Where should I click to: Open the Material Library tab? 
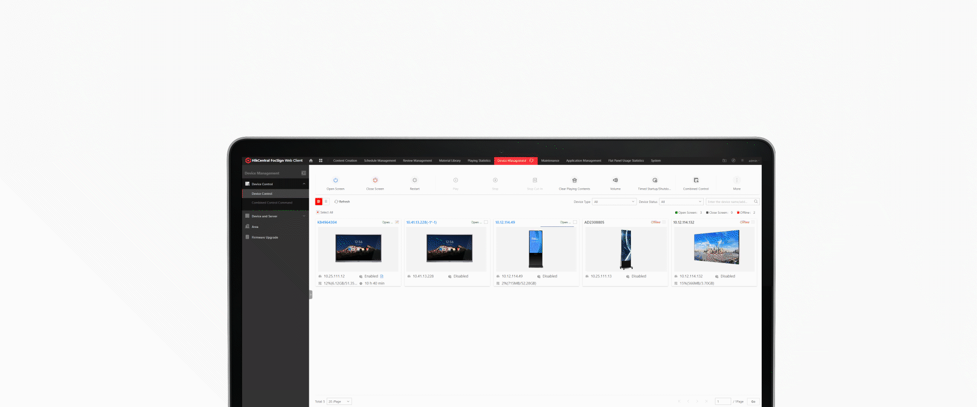[x=449, y=161]
